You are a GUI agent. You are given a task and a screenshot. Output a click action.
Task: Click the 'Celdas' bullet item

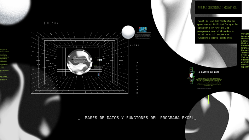(x=244, y=43)
